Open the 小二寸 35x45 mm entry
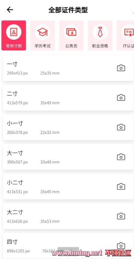The height and width of the screenshot is (259, 134). pos(68,186)
